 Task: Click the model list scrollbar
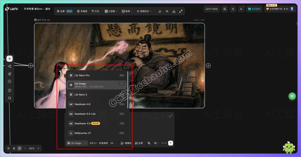(128, 90)
